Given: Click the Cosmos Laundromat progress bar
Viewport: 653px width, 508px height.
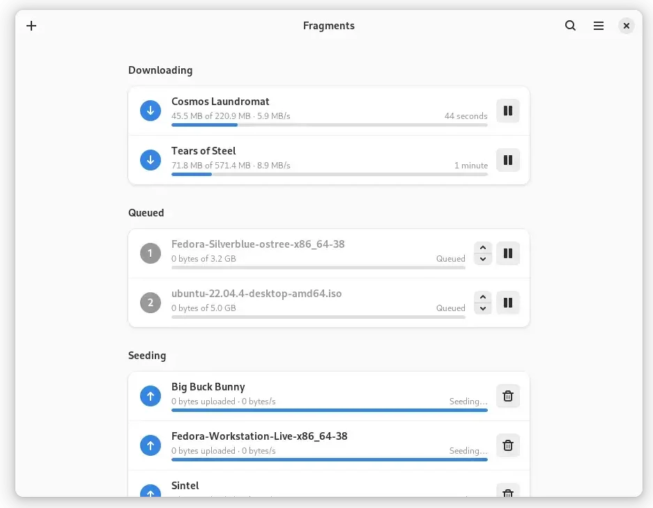Looking at the screenshot, I should 330,125.
